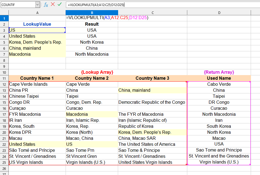Select the 'Country Name 2' header cell
260x175 pixels.
click(x=92, y=78)
